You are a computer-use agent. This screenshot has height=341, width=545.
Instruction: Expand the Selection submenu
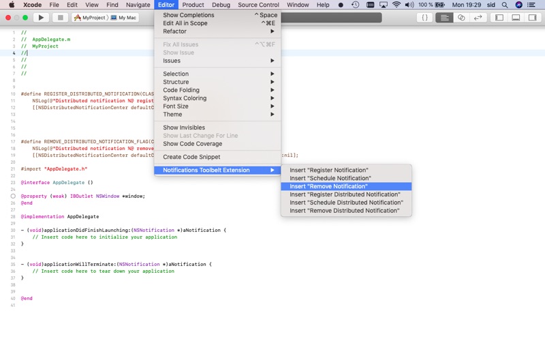tap(217, 74)
